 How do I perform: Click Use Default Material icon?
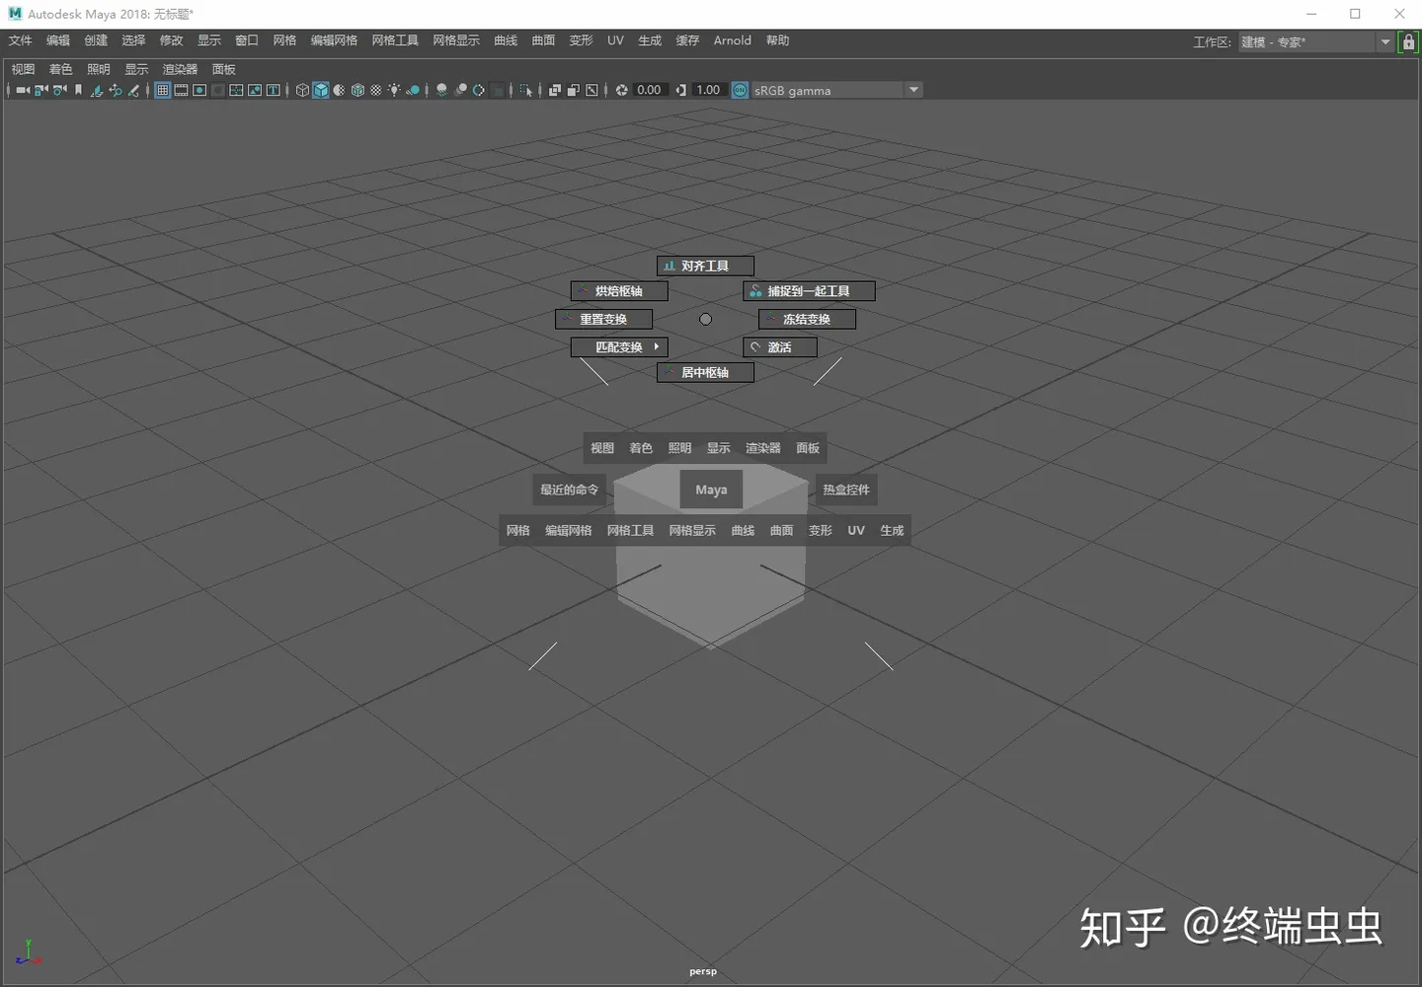point(339,90)
